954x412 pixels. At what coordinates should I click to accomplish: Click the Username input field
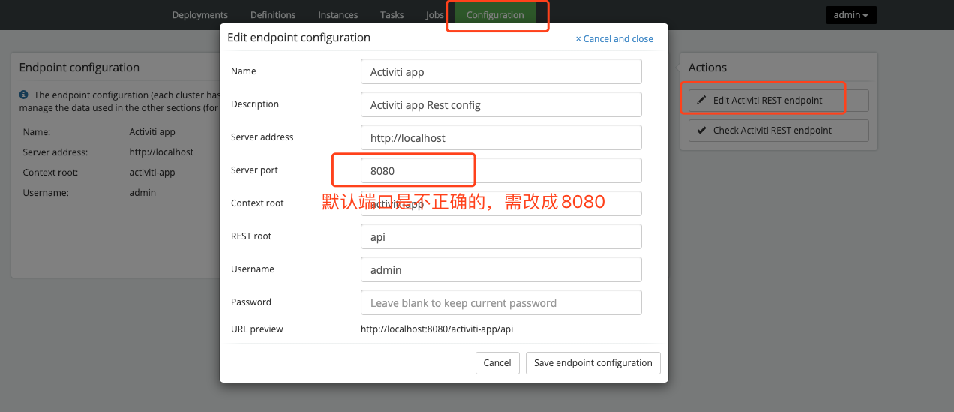point(501,269)
